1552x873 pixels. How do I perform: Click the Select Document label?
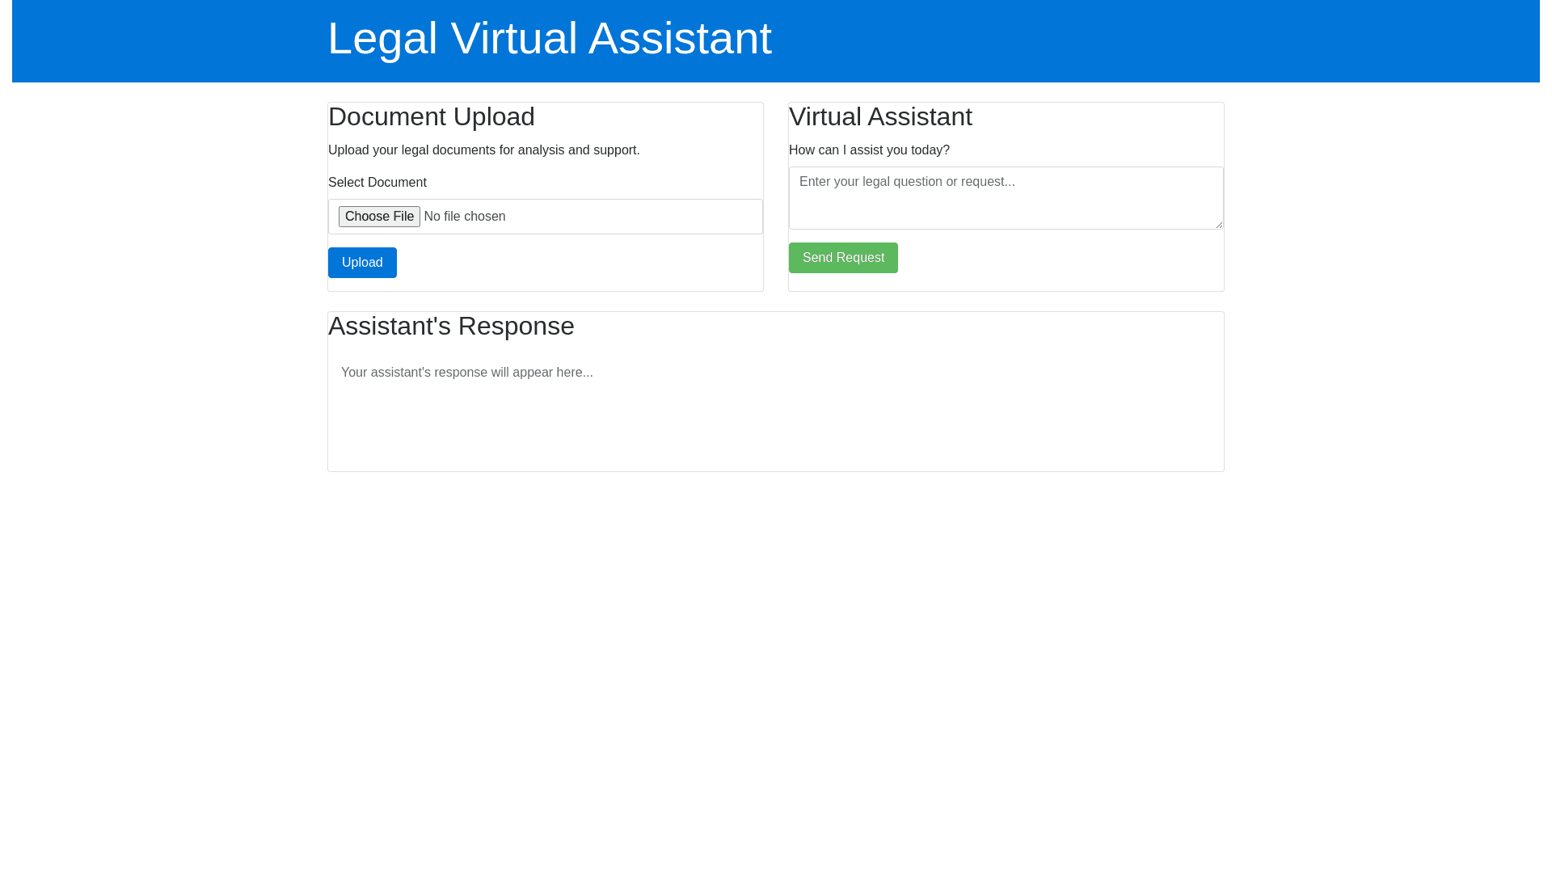coord(377,183)
